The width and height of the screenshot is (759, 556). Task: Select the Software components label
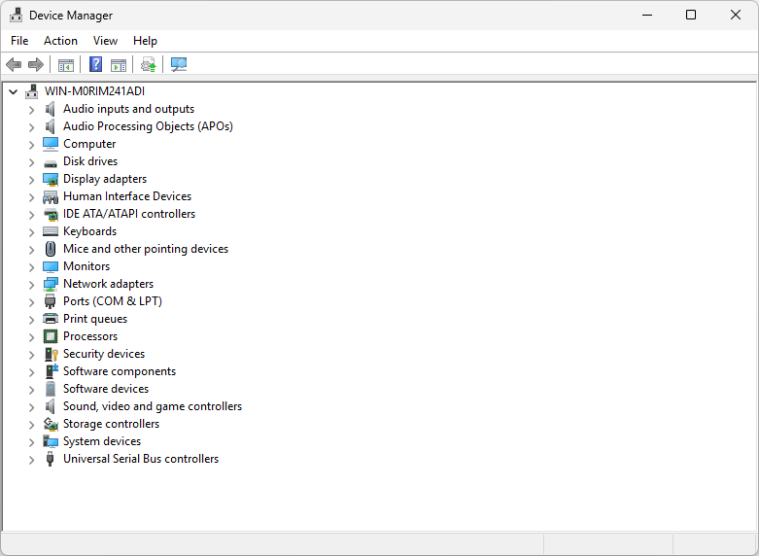pyautogui.click(x=120, y=371)
